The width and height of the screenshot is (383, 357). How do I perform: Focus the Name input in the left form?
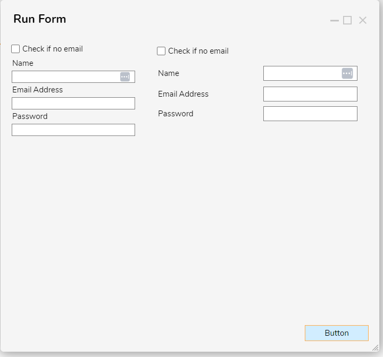[x=73, y=77]
